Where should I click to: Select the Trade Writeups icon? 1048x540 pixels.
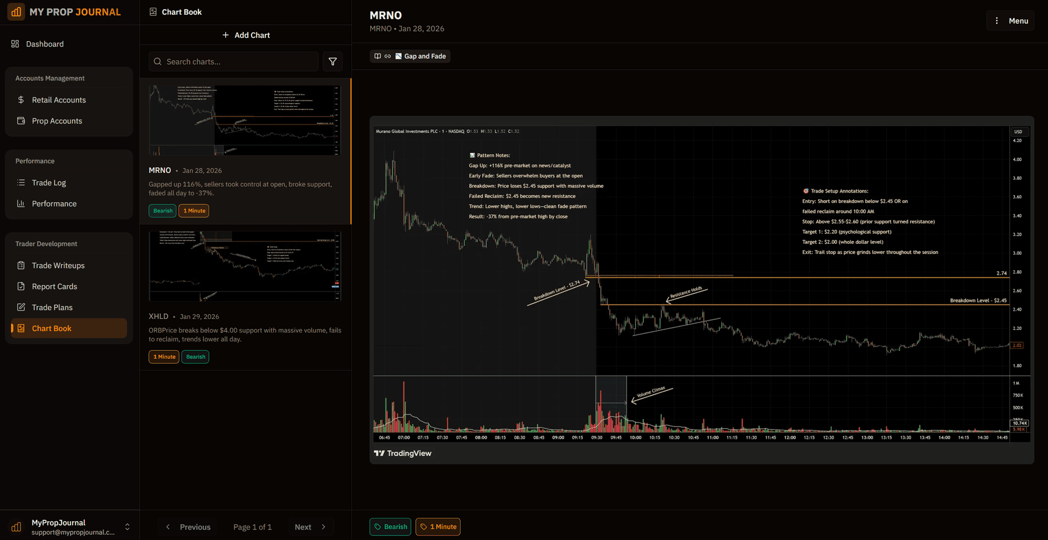coord(22,265)
